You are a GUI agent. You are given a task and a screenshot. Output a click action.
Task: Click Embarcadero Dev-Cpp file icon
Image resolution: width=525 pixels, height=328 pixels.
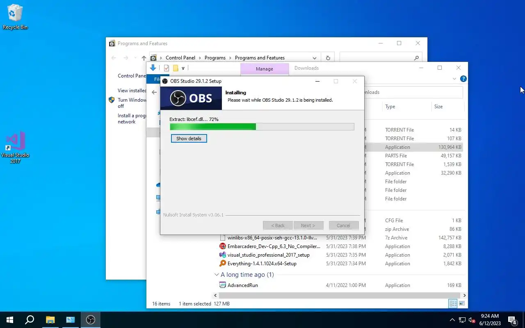pyautogui.click(x=223, y=246)
